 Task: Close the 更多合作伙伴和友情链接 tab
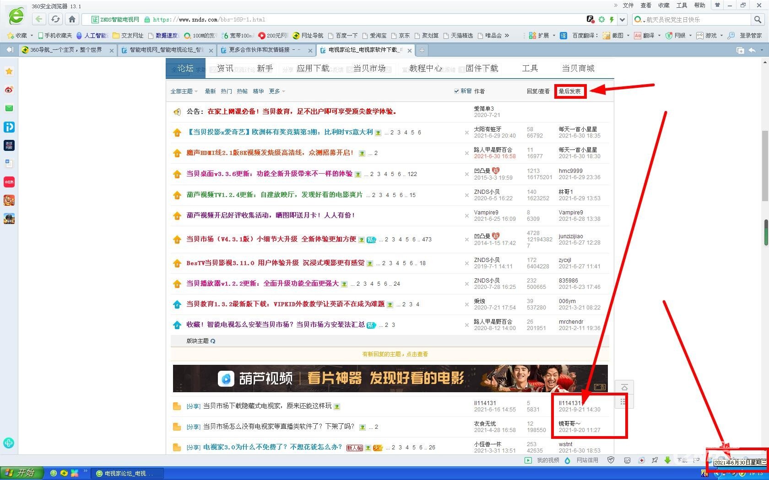point(310,51)
